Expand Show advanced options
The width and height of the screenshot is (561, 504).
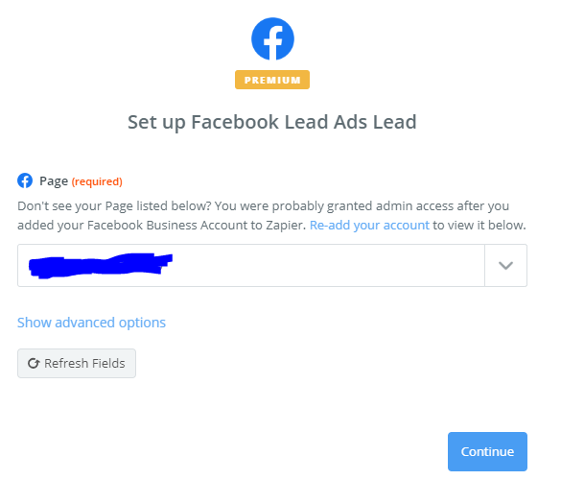pyautogui.click(x=91, y=323)
